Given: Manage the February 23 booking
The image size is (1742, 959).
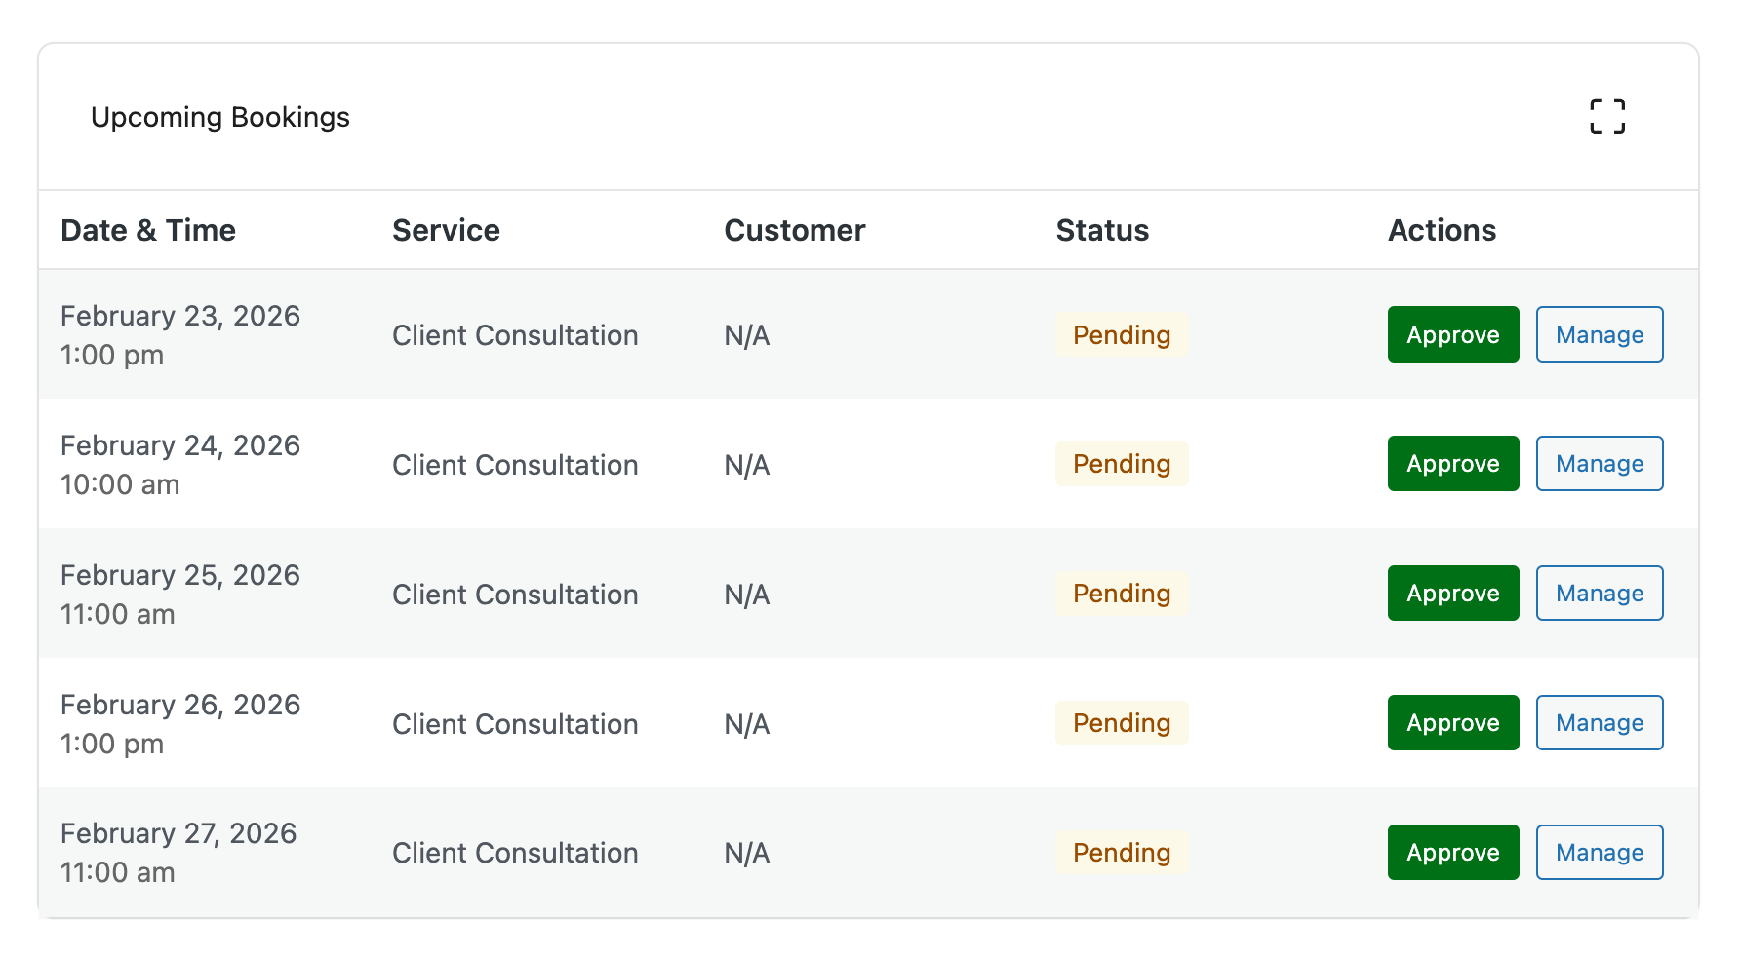Looking at the screenshot, I should [x=1599, y=334].
